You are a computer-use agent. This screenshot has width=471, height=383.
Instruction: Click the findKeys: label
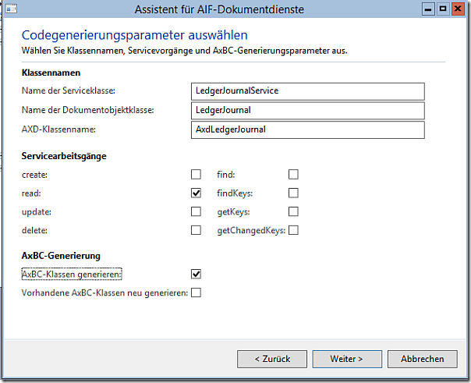coord(235,193)
